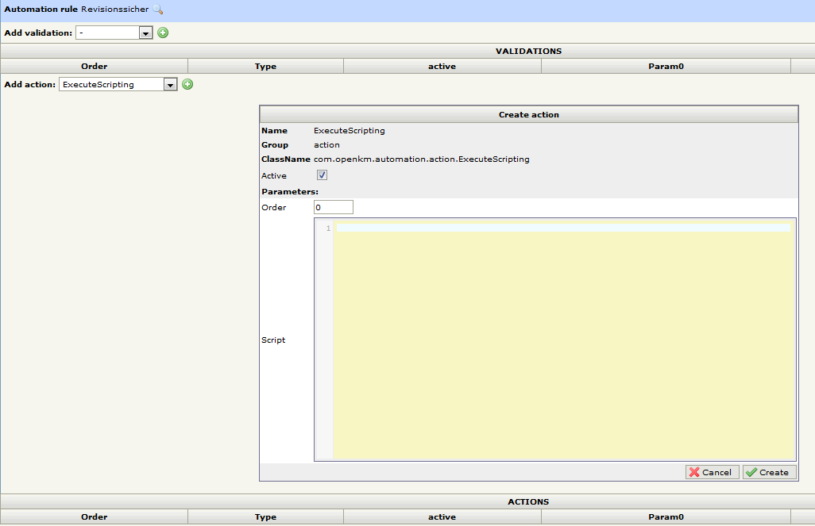Click the Order column header under VALIDATIONS
The width and height of the screenshot is (815, 526).
(x=94, y=67)
